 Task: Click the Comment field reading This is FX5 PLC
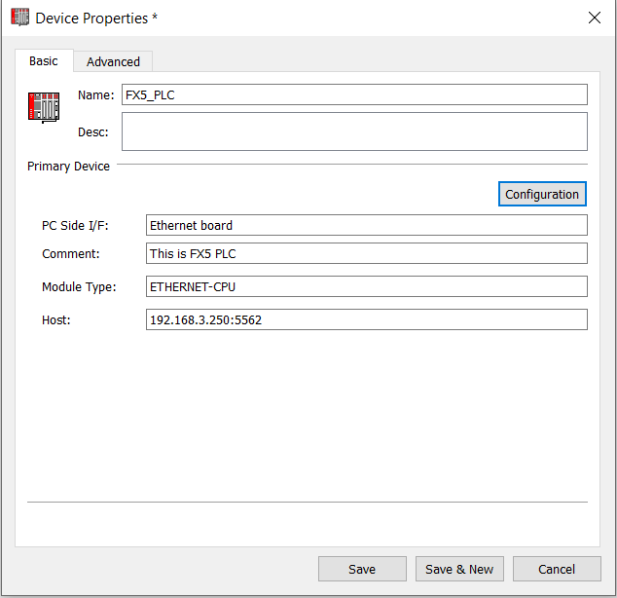point(367,253)
